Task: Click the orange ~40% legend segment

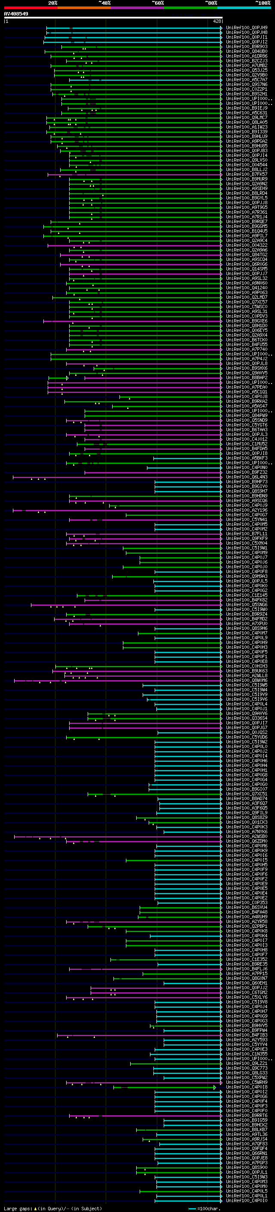Action: (84, 8)
